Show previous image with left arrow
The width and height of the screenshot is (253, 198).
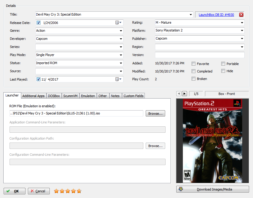click(179, 93)
